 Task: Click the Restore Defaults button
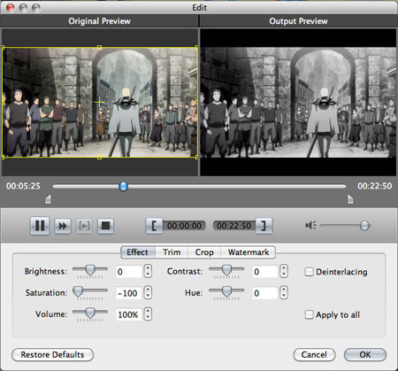52,354
